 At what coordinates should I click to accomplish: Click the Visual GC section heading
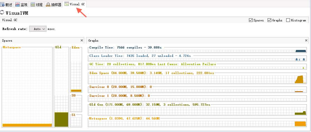10,20
